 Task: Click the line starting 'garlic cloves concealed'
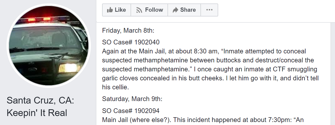pyautogui.click(x=210, y=78)
